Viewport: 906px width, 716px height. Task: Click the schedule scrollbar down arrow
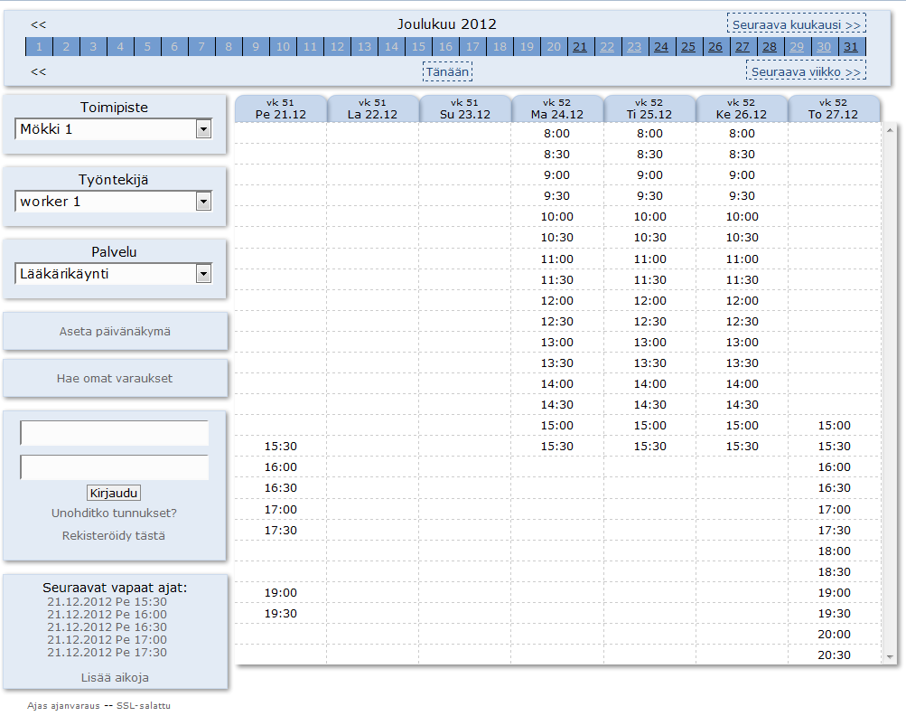[890, 656]
